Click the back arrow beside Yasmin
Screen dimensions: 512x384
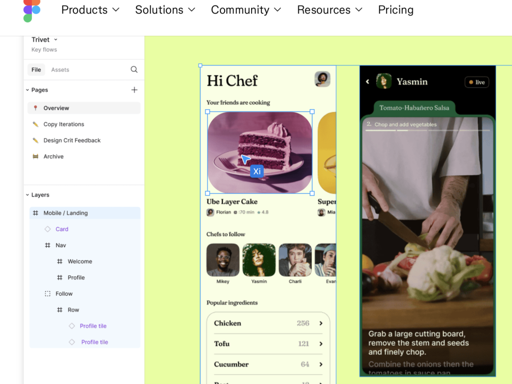(367, 82)
